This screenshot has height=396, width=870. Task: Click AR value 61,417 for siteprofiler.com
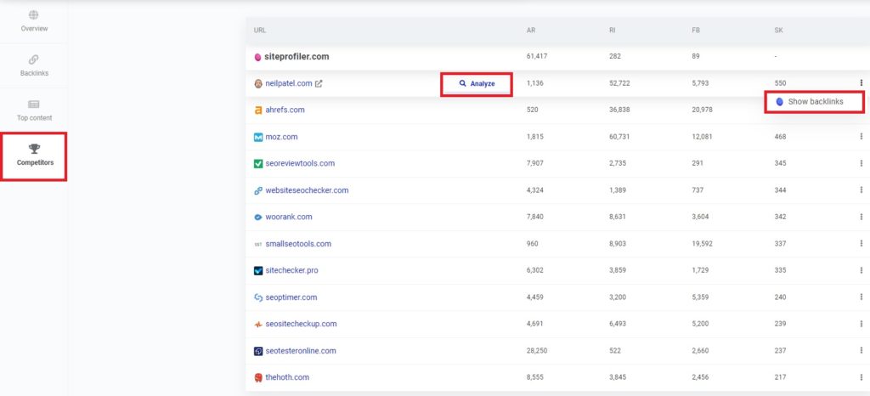point(537,56)
